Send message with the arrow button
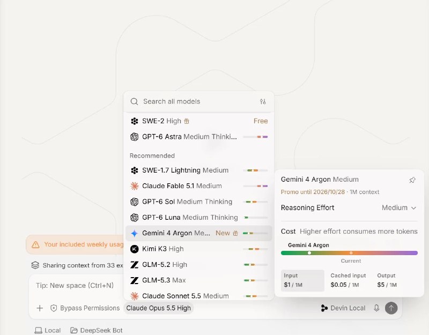Image resolution: width=429 pixels, height=335 pixels. tap(391, 308)
